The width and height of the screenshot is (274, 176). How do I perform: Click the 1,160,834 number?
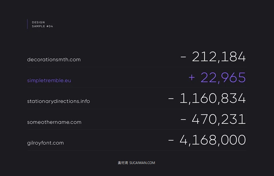pyautogui.click(x=212, y=99)
